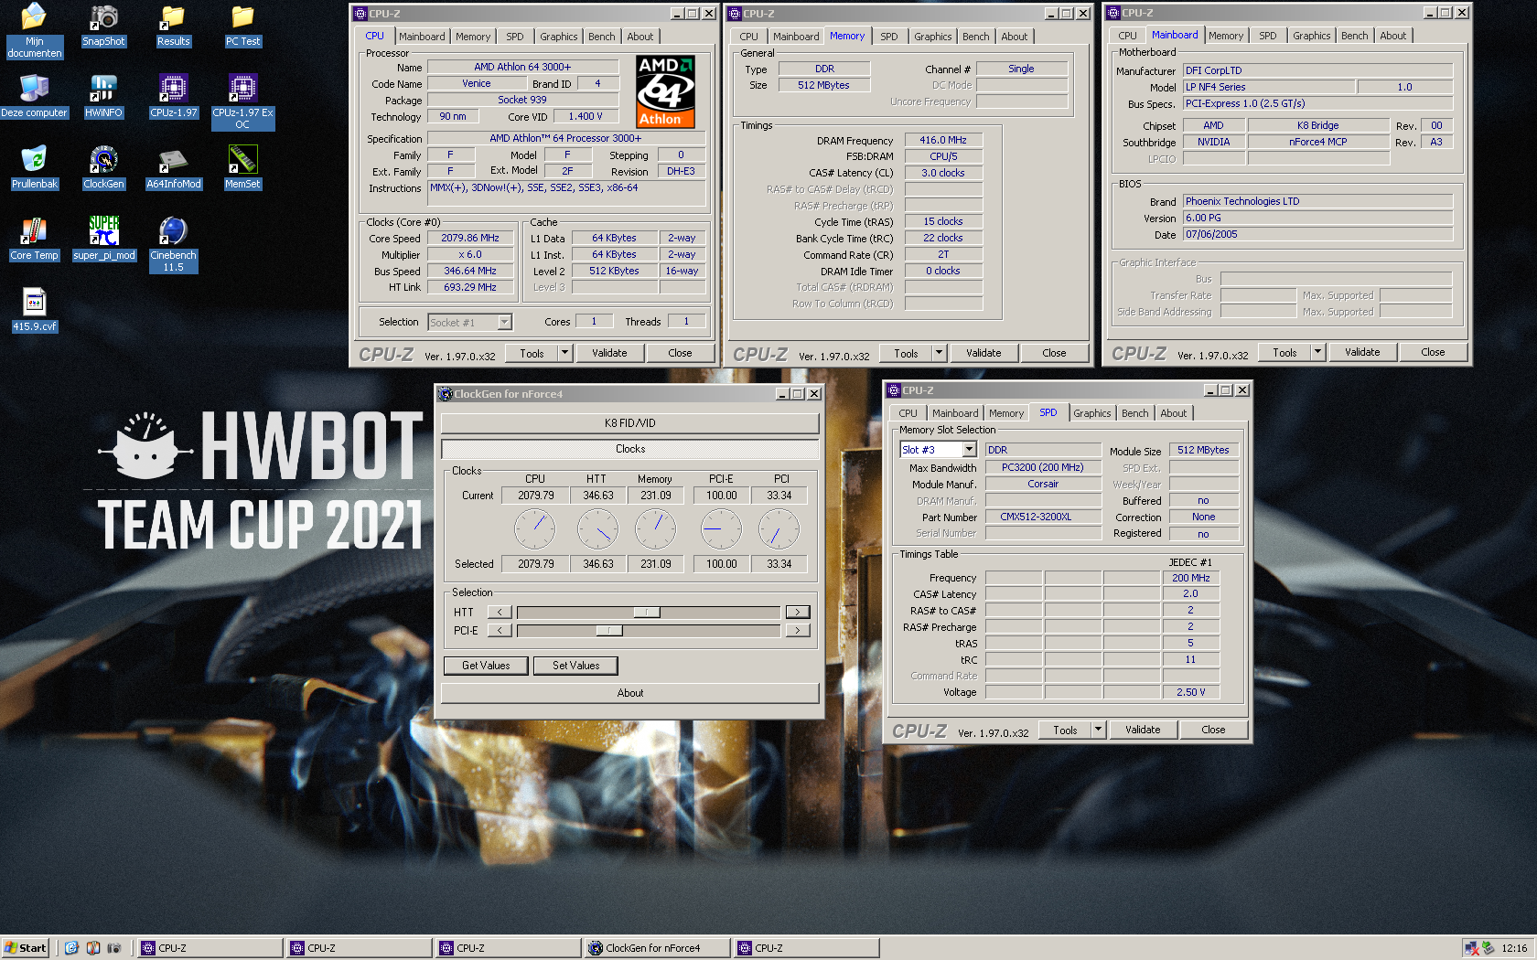
Task: Launch the ClockGen desktop shortcut
Action: tap(103, 167)
